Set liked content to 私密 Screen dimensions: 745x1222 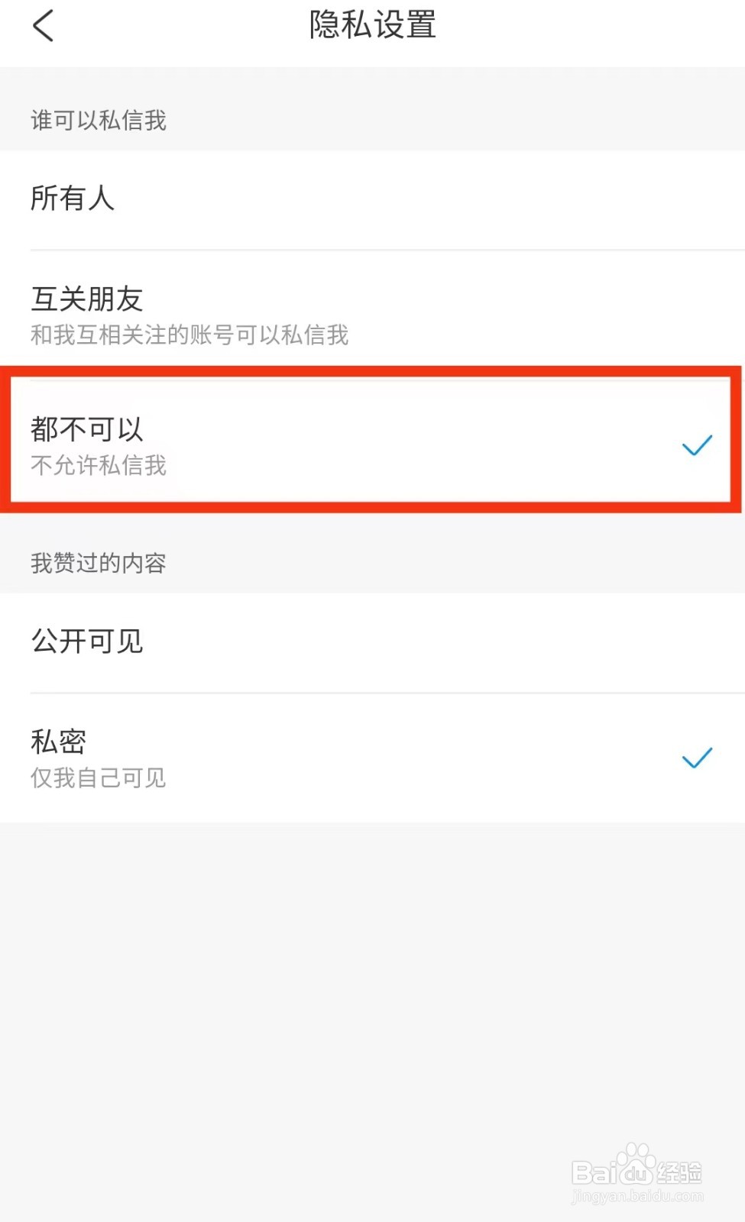click(372, 758)
